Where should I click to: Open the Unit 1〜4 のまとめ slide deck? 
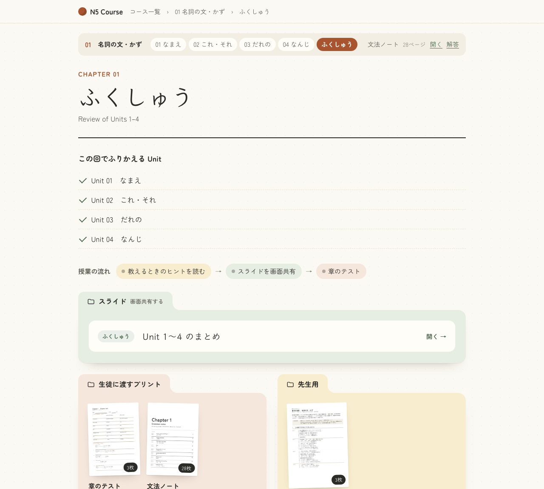coord(272,336)
